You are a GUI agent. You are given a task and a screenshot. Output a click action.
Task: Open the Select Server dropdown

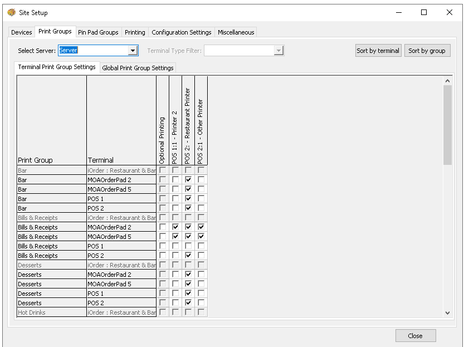tap(133, 51)
